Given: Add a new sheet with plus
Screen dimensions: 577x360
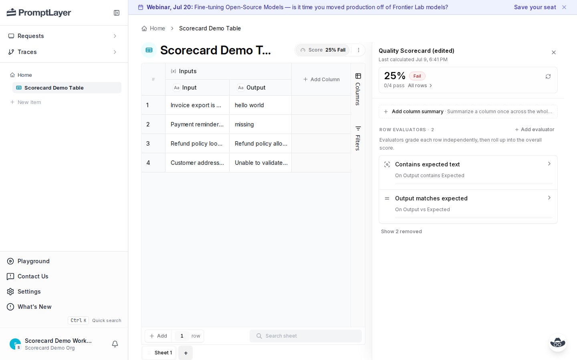Looking at the screenshot, I should pos(186,353).
